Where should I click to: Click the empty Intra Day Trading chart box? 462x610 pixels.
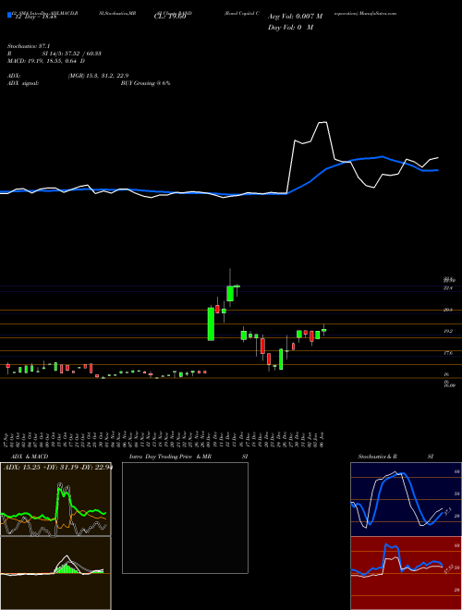(x=185, y=518)
